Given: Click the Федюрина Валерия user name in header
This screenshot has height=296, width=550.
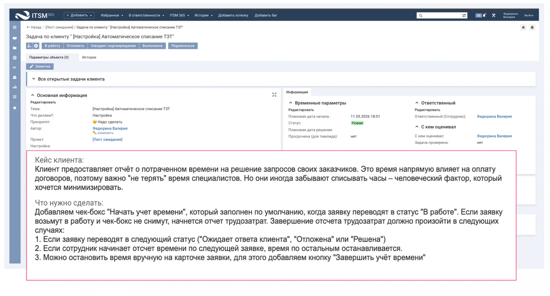Looking at the screenshot, I should tap(510, 15).
